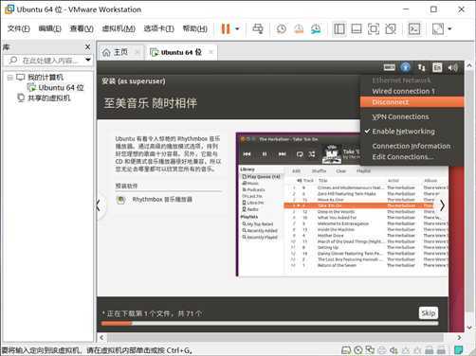Toggle the thumbnail bar view icon

pyautogui.click(x=357, y=29)
